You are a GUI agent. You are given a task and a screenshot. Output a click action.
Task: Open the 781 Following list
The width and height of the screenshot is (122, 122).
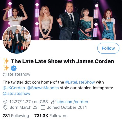click(16, 116)
